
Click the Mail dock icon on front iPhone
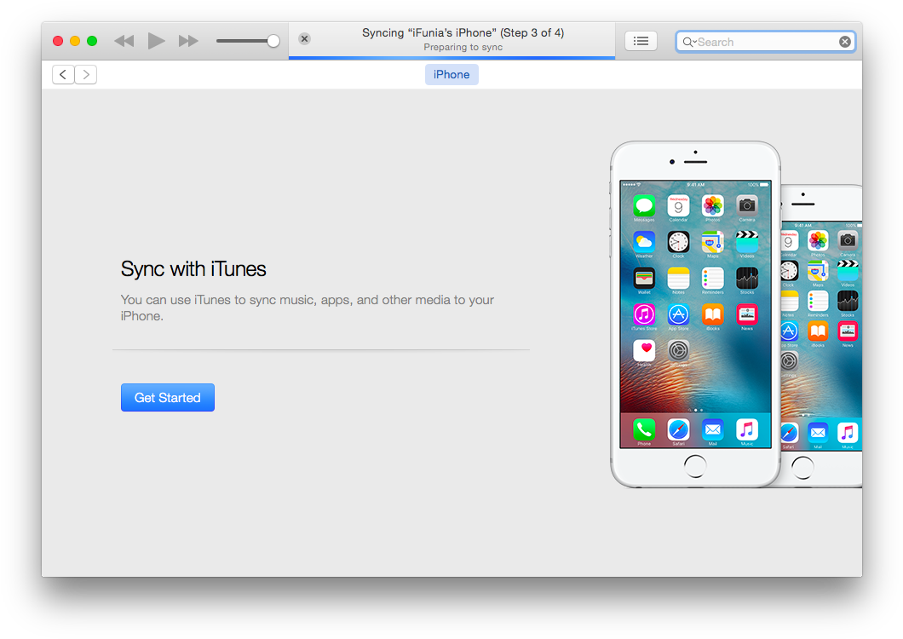click(x=712, y=429)
